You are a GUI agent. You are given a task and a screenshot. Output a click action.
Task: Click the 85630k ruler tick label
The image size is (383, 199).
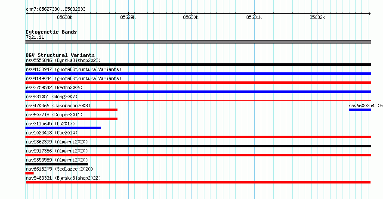[x=191, y=17]
